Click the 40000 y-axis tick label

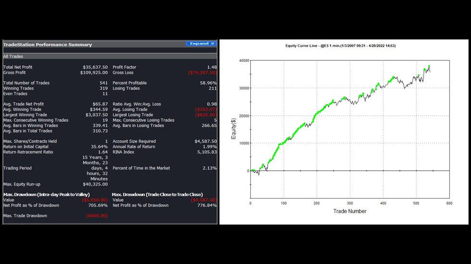(244, 60)
